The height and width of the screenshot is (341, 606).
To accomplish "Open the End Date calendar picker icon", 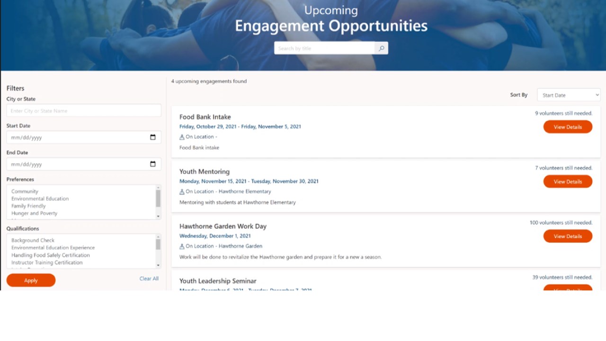I will point(152,164).
